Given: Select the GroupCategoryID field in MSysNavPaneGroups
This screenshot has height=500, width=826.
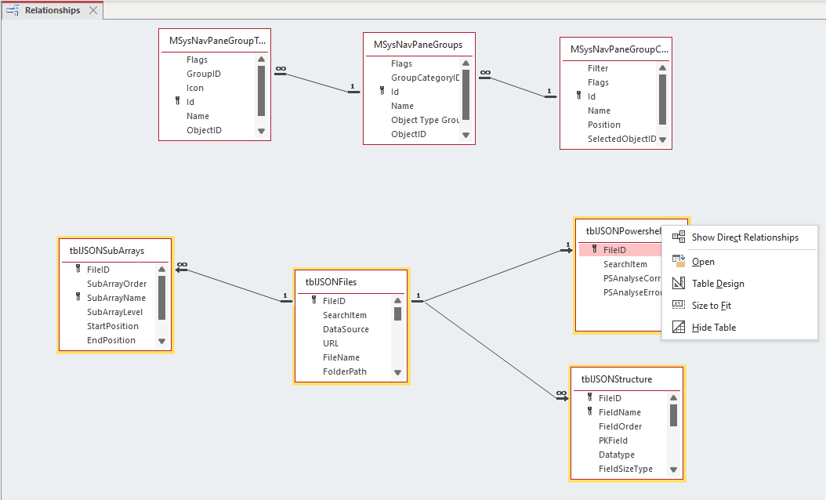Looking at the screenshot, I should (425, 78).
